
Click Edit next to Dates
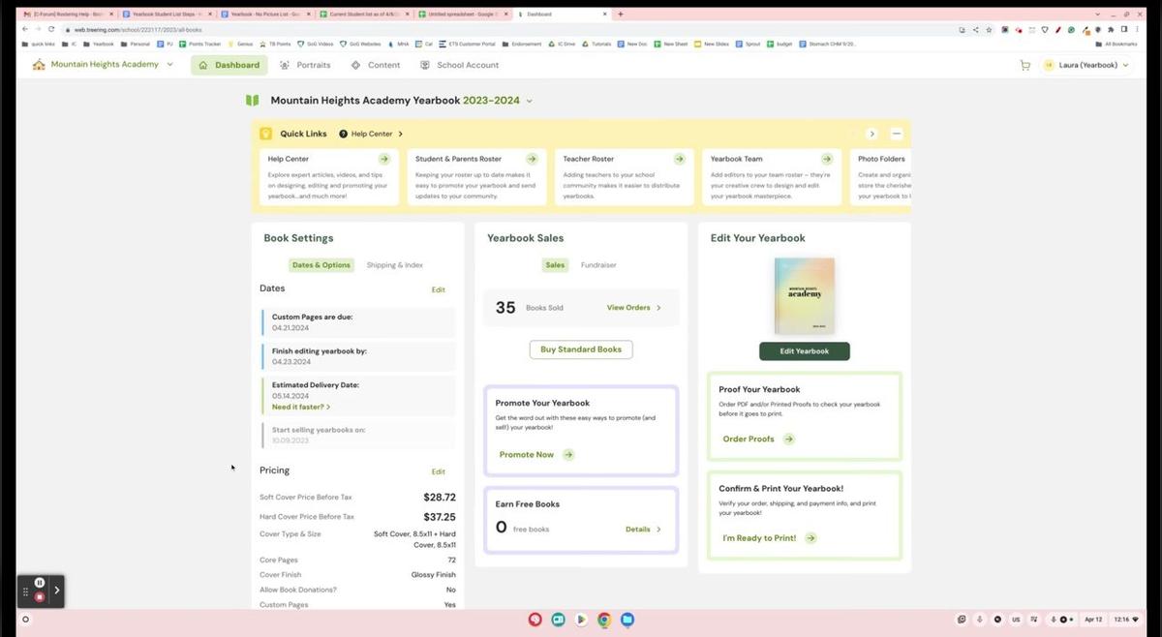(x=439, y=289)
